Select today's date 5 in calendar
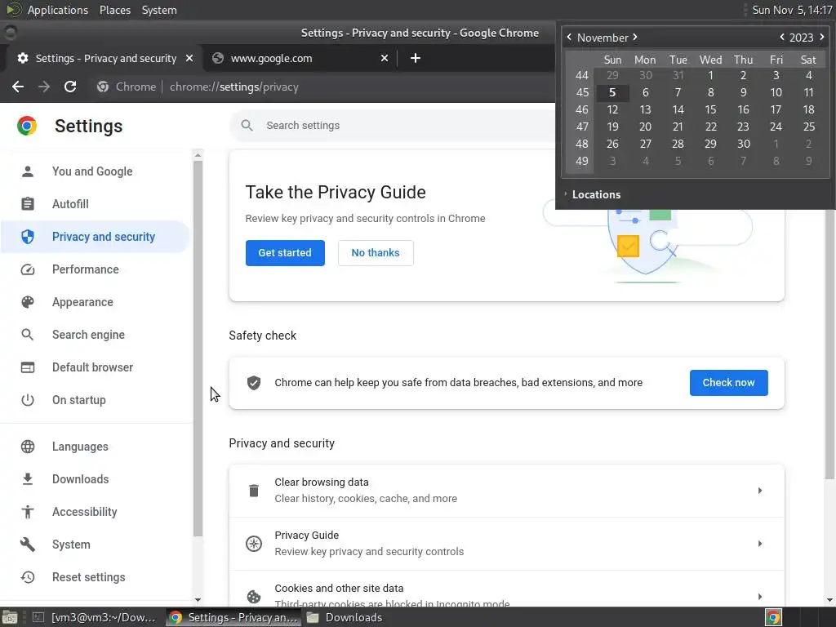The width and height of the screenshot is (836, 627). [612, 92]
